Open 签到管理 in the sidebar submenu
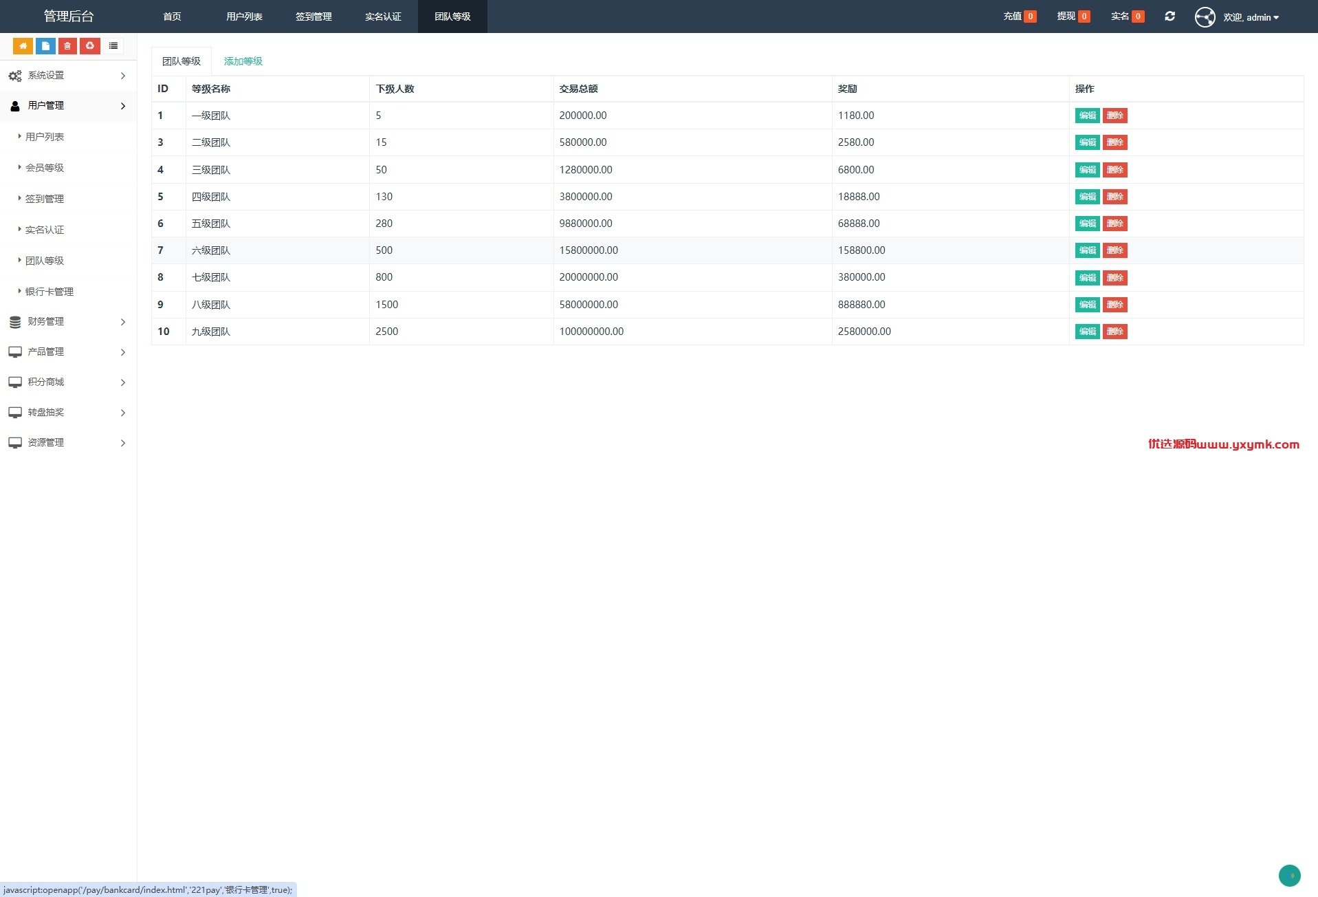The height and width of the screenshot is (897, 1318). pyautogui.click(x=45, y=199)
